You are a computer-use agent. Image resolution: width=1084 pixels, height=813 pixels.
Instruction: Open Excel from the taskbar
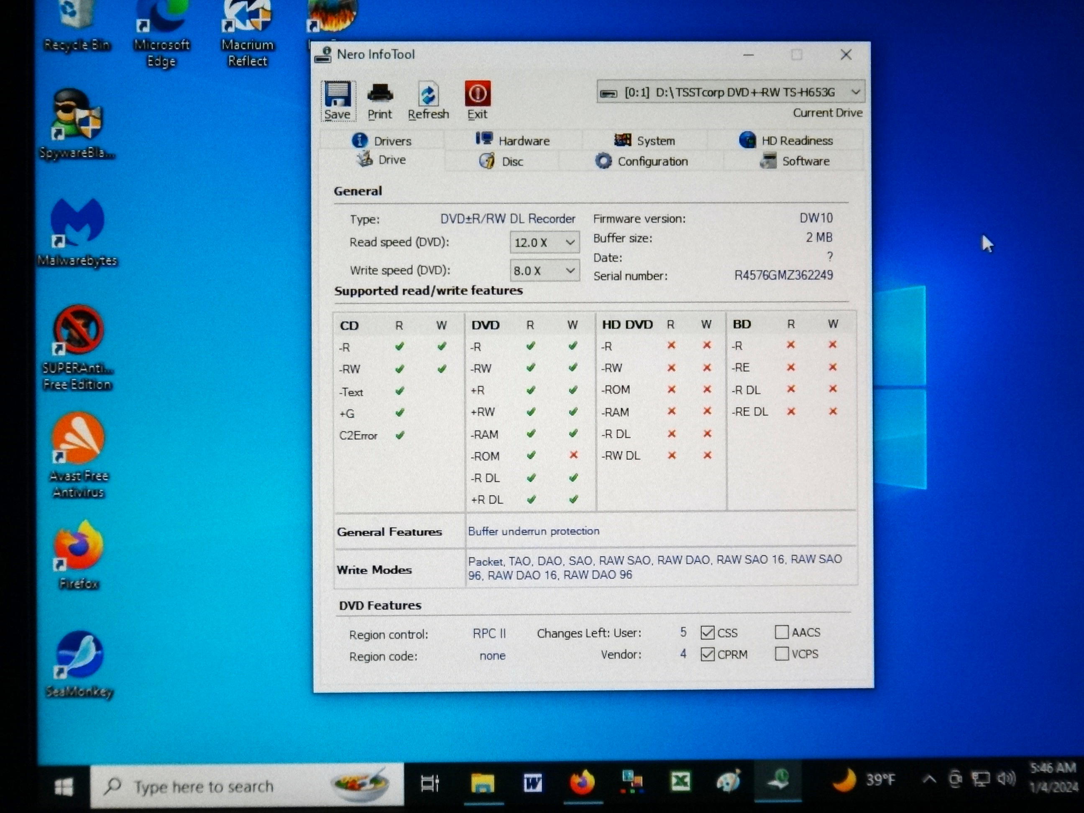click(681, 781)
